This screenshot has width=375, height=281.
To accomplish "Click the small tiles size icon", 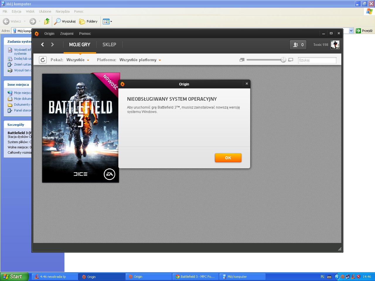I will point(242,60).
